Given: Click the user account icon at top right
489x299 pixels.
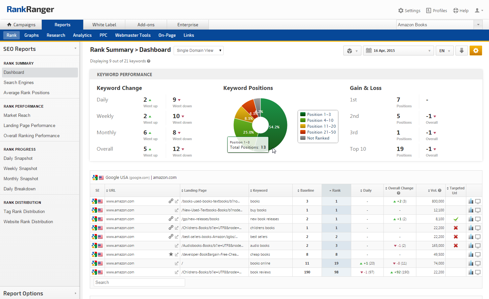Looking at the screenshot, I should point(477,11).
